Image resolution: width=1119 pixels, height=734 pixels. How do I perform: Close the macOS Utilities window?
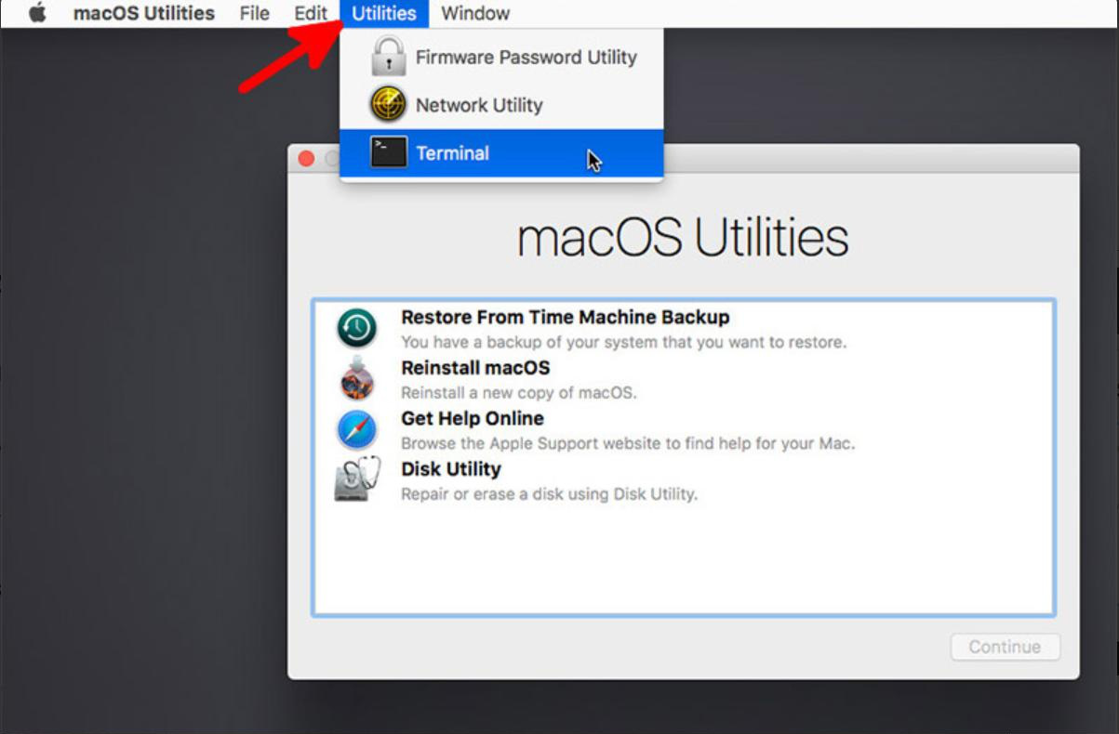(x=306, y=159)
